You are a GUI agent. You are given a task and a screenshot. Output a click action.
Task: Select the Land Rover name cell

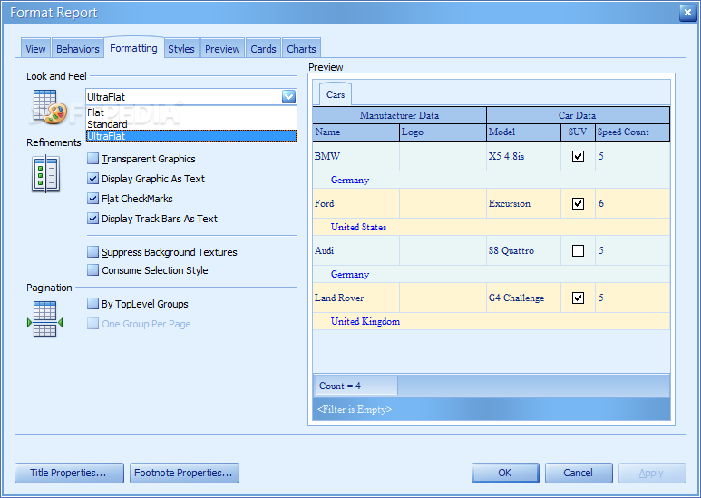355,298
